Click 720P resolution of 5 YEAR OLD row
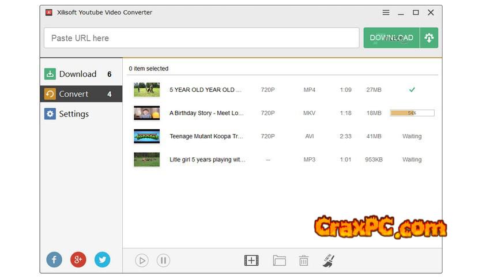 point(268,90)
